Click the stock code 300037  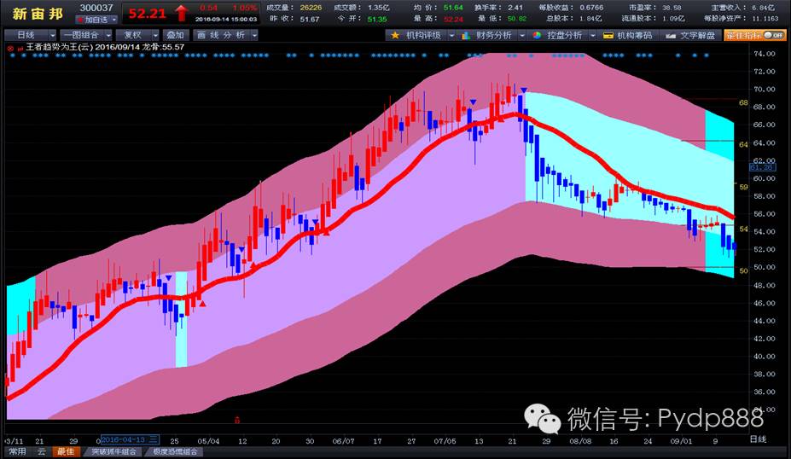point(96,8)
